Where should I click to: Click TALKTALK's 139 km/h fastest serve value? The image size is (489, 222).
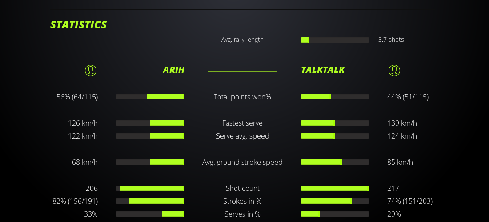(402, 123)
